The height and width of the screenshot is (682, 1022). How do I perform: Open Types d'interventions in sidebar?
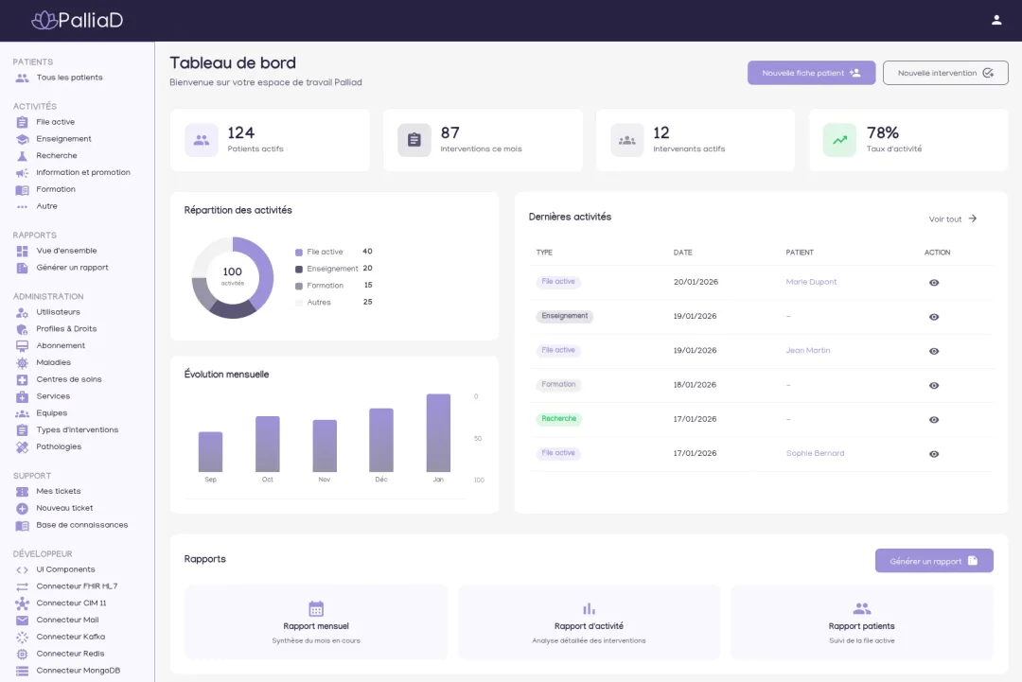click(77, 429)
